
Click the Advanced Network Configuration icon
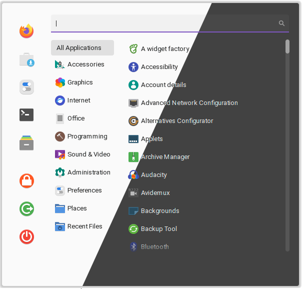point(133,103)
